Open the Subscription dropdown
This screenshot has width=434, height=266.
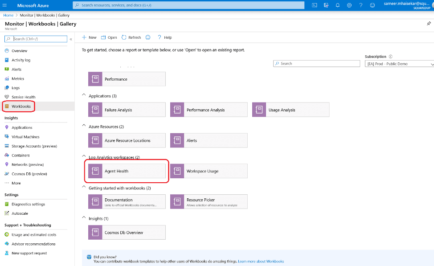[400, 64]
